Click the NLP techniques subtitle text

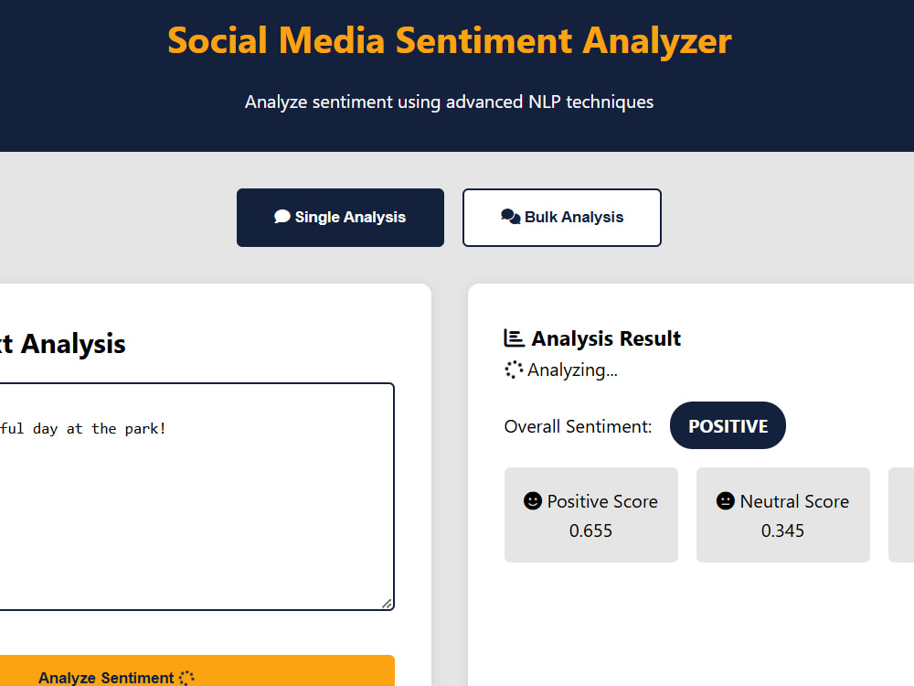(x=449, y=102)
